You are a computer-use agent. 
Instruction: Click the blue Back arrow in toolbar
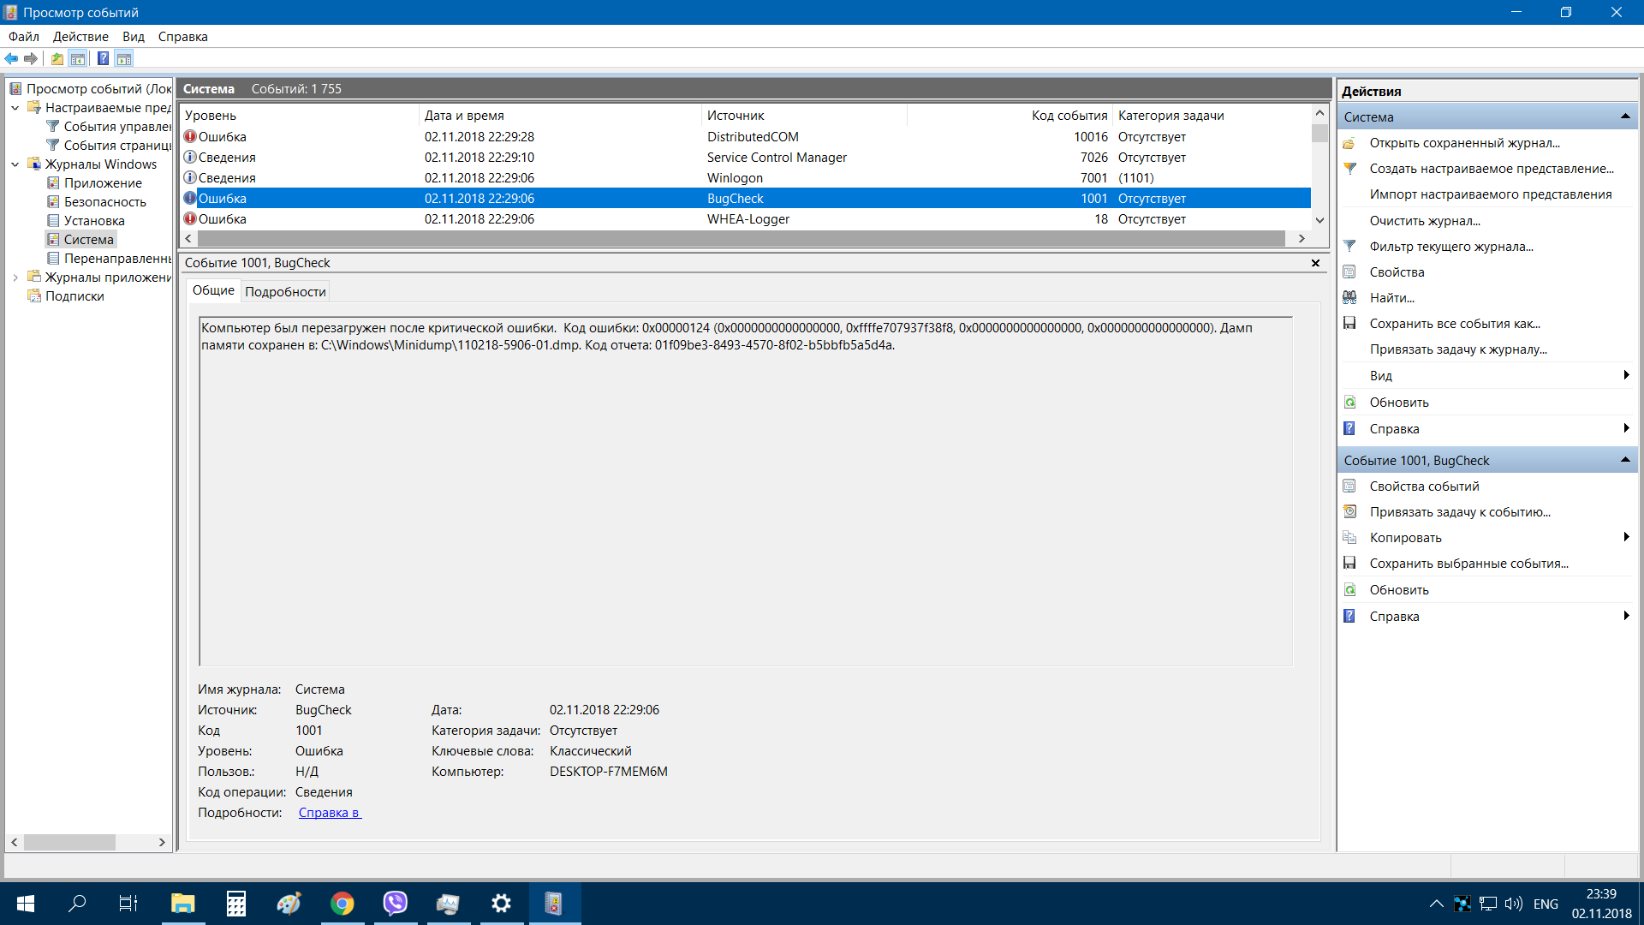point(11,59)
